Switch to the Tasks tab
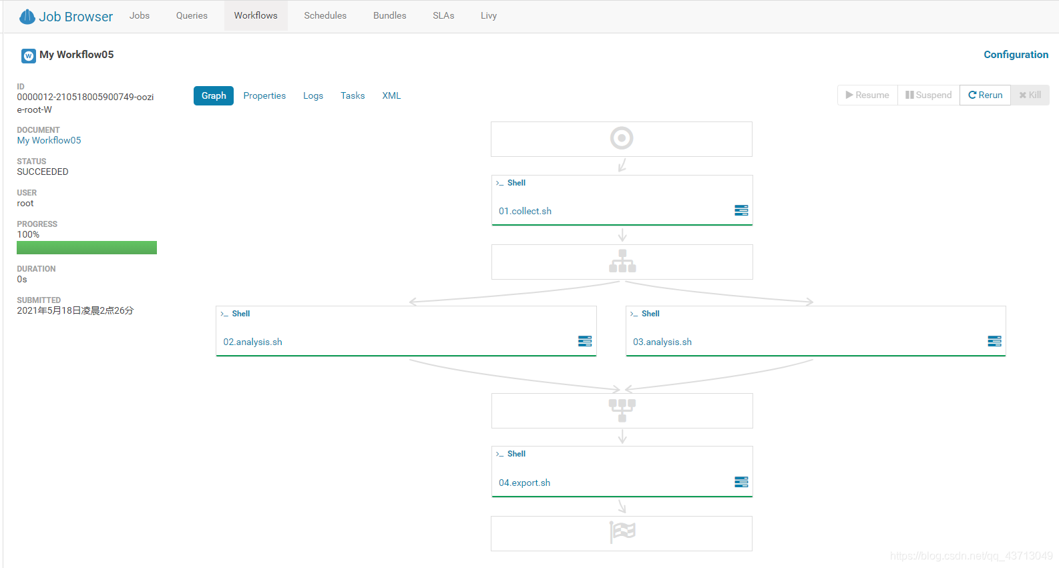Screen dimensions: 1059x568 click(x=353, y=95)
